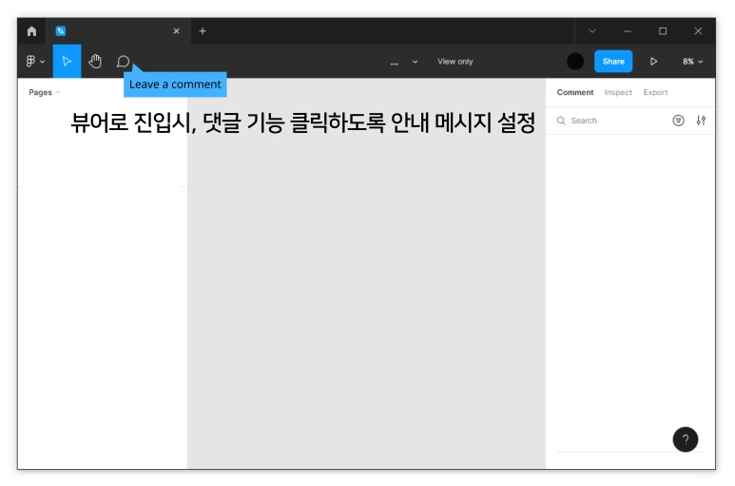The image size is (735, 486).
Task: Switch to the Inspect tab
Action: (x=618, y=92)
